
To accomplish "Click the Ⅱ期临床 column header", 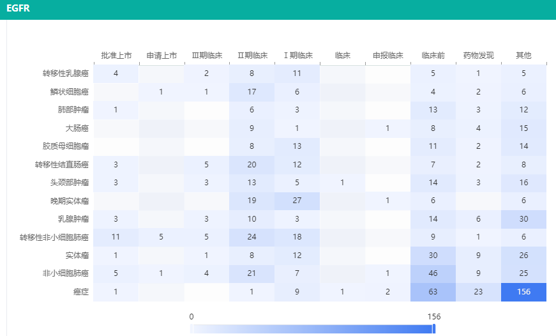I will 252,56.
